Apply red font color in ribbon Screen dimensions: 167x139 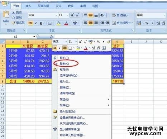tap(66, 23)
